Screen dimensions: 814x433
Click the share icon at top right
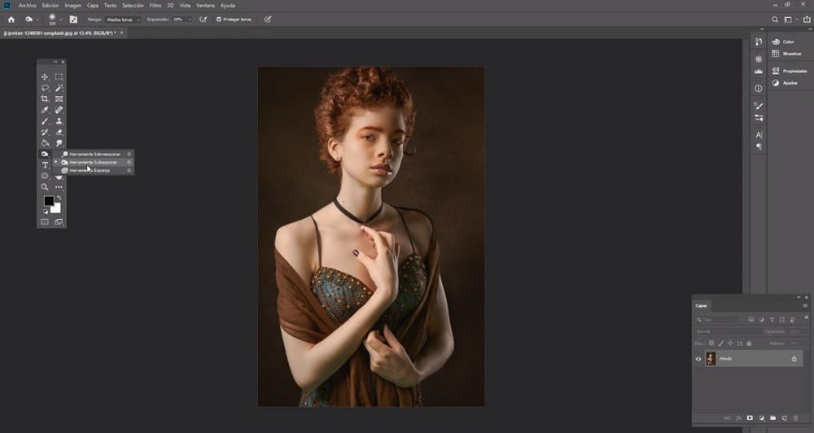[807, 20]
